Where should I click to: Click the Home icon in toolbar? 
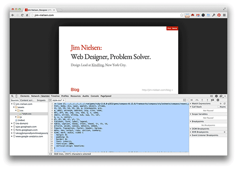(x=27, y=15)
